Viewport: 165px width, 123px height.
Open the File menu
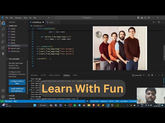pyautogui.click(x=7, y=18)
